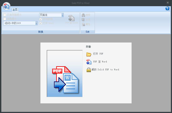Click the yellow folder 打开 PDF icon
This screenshot has width=172, height=113.
89,54
